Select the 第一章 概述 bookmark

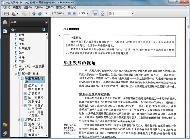(30, 74)
